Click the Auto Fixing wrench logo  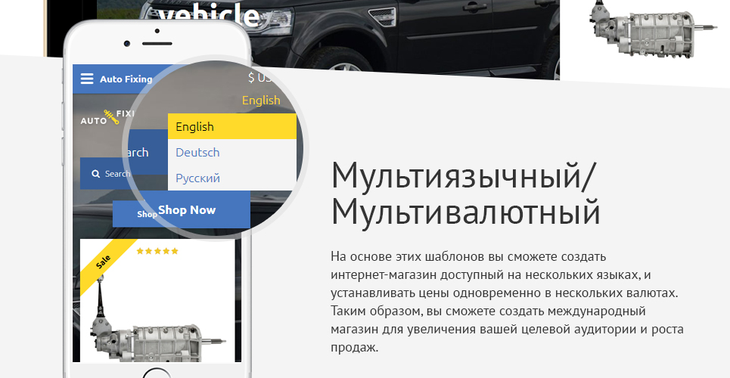click(x=108, y=117)
